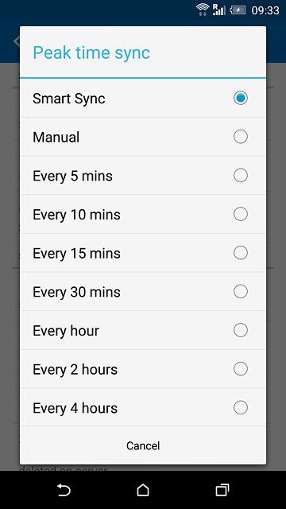The height and width of the screenshot is (509, 286).
Task: Pick the Every 15 mins option label
Action: [x=76, y=253]
